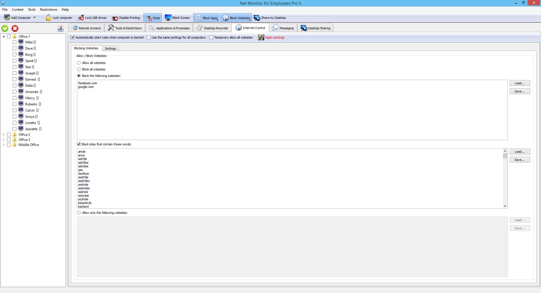Click the Apply settings icon

[261, 37]
